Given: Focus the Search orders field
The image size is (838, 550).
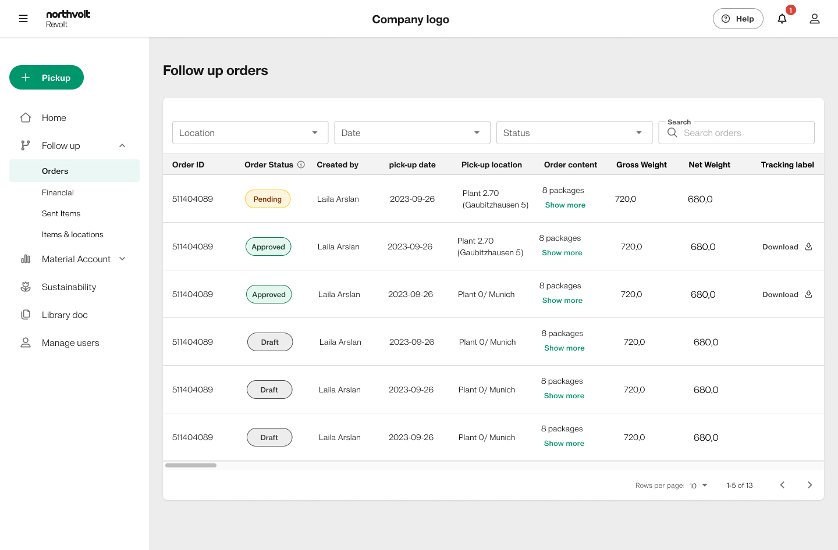Looking at the screenshot, I should coord(737,133).
